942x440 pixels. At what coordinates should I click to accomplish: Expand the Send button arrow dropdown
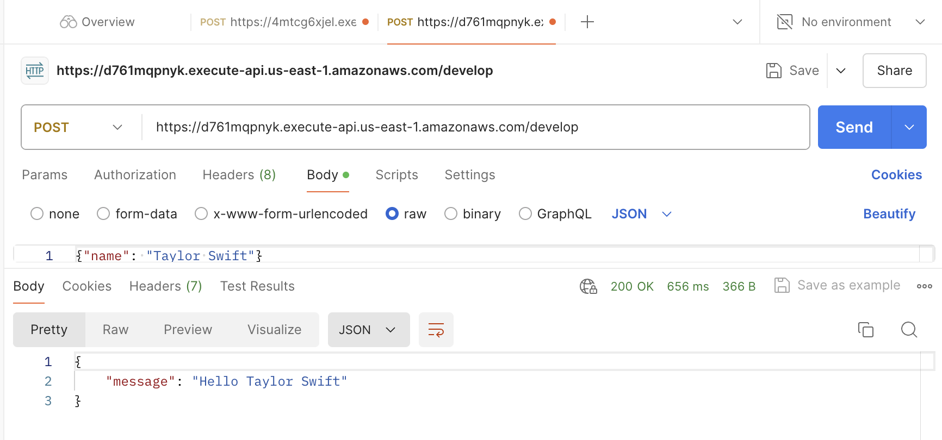tap(909, 127)
